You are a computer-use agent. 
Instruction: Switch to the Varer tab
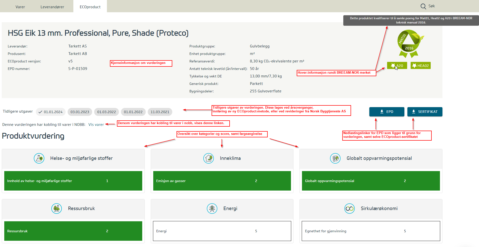[20, 7]
